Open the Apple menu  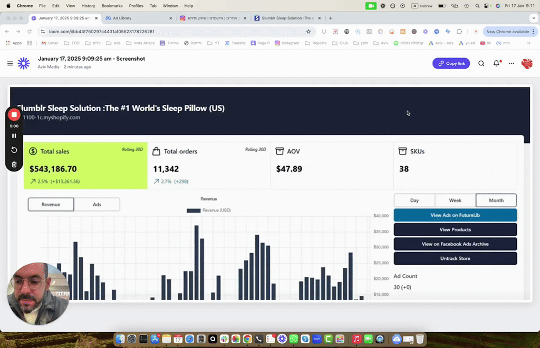pyautogui.click(x=8, y=6)
